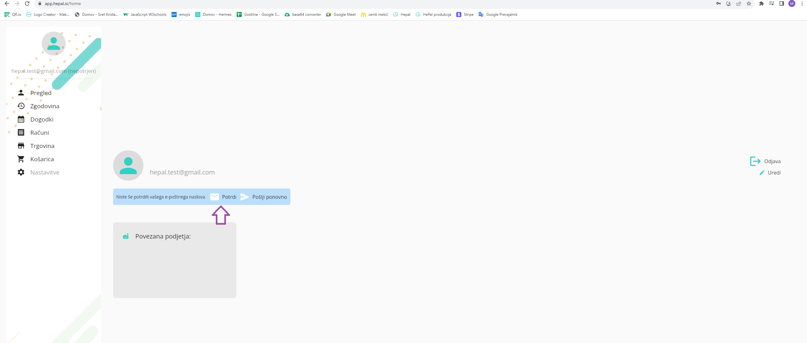The width and height of the screenshot is (807, 343).
Task: Click the 'Niste še potrdili' notice text
Action: 161,197
